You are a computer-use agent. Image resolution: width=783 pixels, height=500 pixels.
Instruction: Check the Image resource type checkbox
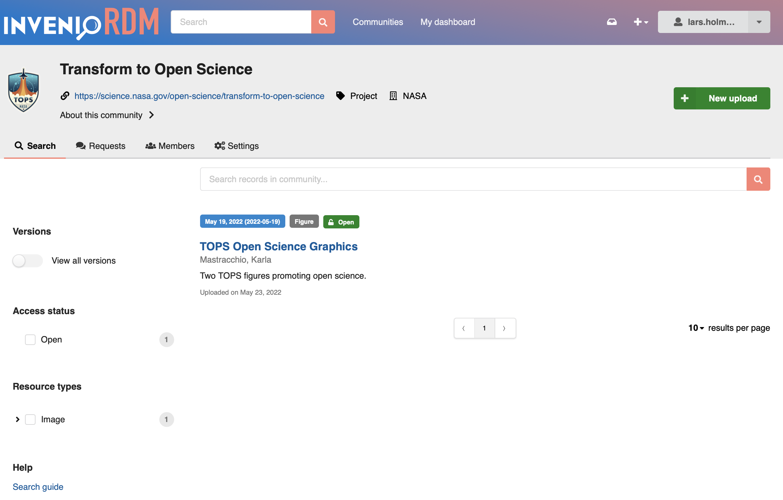[x=30, y=420]
